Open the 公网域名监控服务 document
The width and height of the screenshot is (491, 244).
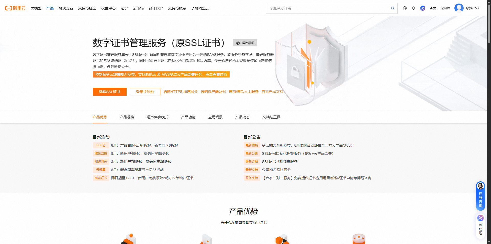click(x=276, y=170)
